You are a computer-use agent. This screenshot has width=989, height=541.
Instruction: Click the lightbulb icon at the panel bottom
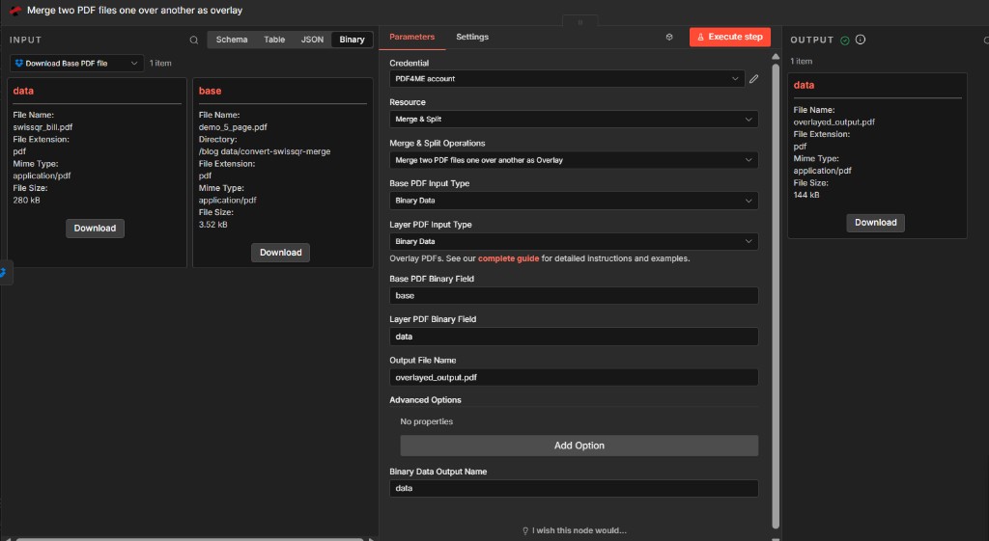(x=525, y=530)
